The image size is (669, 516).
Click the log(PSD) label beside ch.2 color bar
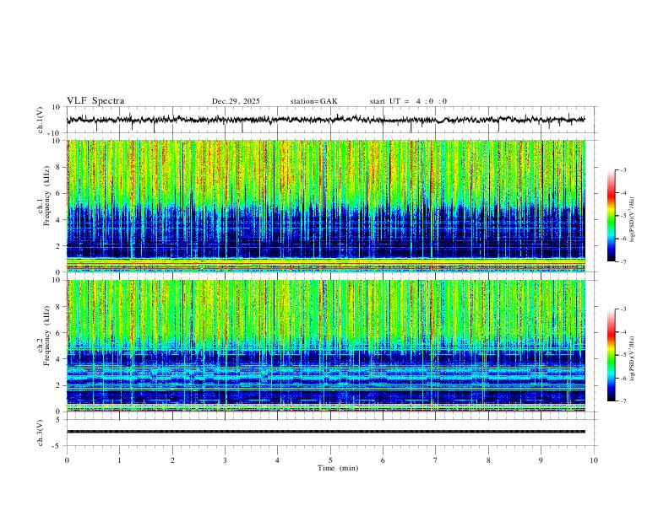632,359
